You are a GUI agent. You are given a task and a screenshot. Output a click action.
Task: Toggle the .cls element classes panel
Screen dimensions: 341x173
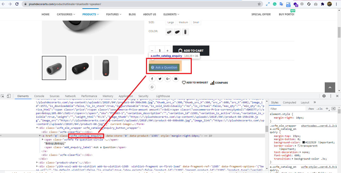tap(319, 109)
